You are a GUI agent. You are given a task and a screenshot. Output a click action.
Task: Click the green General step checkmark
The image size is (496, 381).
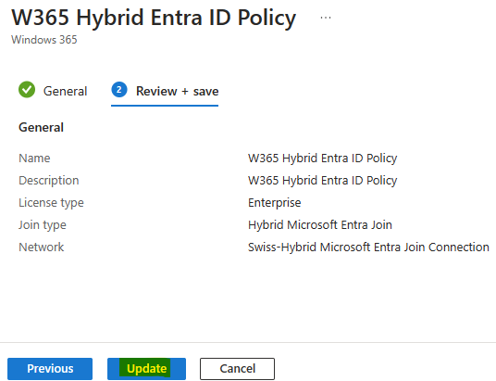tap(27, 90)
